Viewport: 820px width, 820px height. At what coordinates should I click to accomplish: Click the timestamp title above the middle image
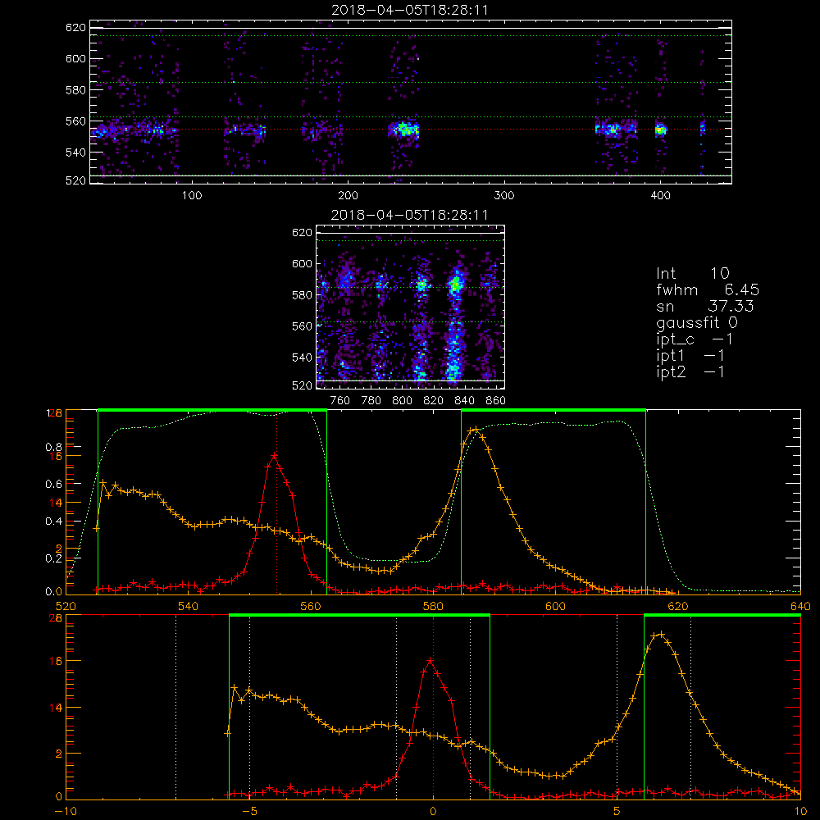409,215
